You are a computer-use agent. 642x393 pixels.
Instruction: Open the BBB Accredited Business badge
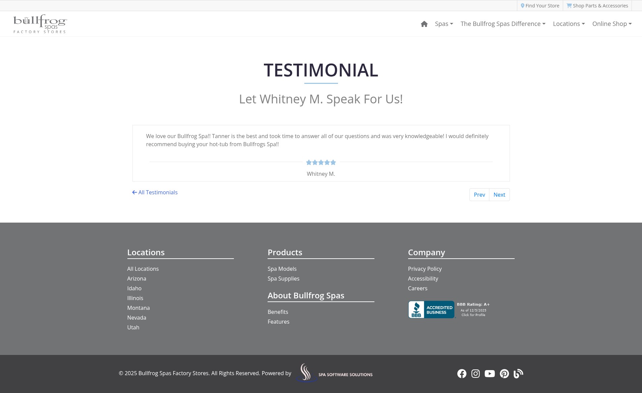[x=449, y=309]
